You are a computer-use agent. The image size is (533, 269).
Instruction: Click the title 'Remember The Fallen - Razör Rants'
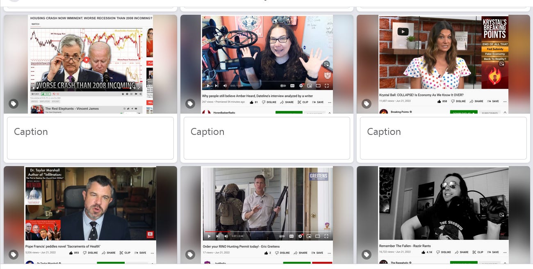tap(405, 246)
